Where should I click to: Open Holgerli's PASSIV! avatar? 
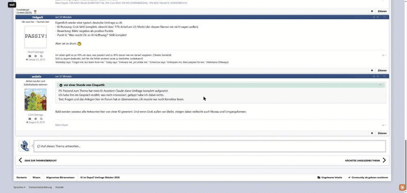[x=35, y=37]
